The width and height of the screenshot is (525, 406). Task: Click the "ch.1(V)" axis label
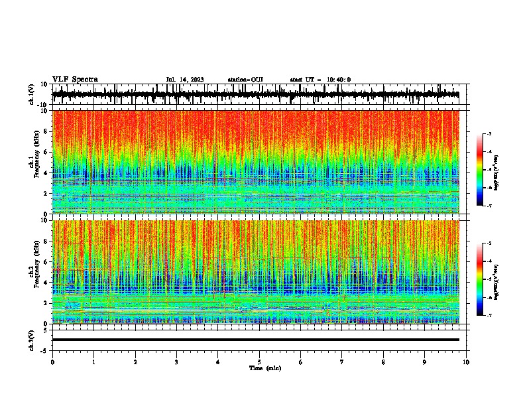[x=32, y=94]
